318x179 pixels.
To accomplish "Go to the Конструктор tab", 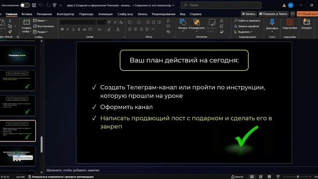I will (x=65, y=14).
